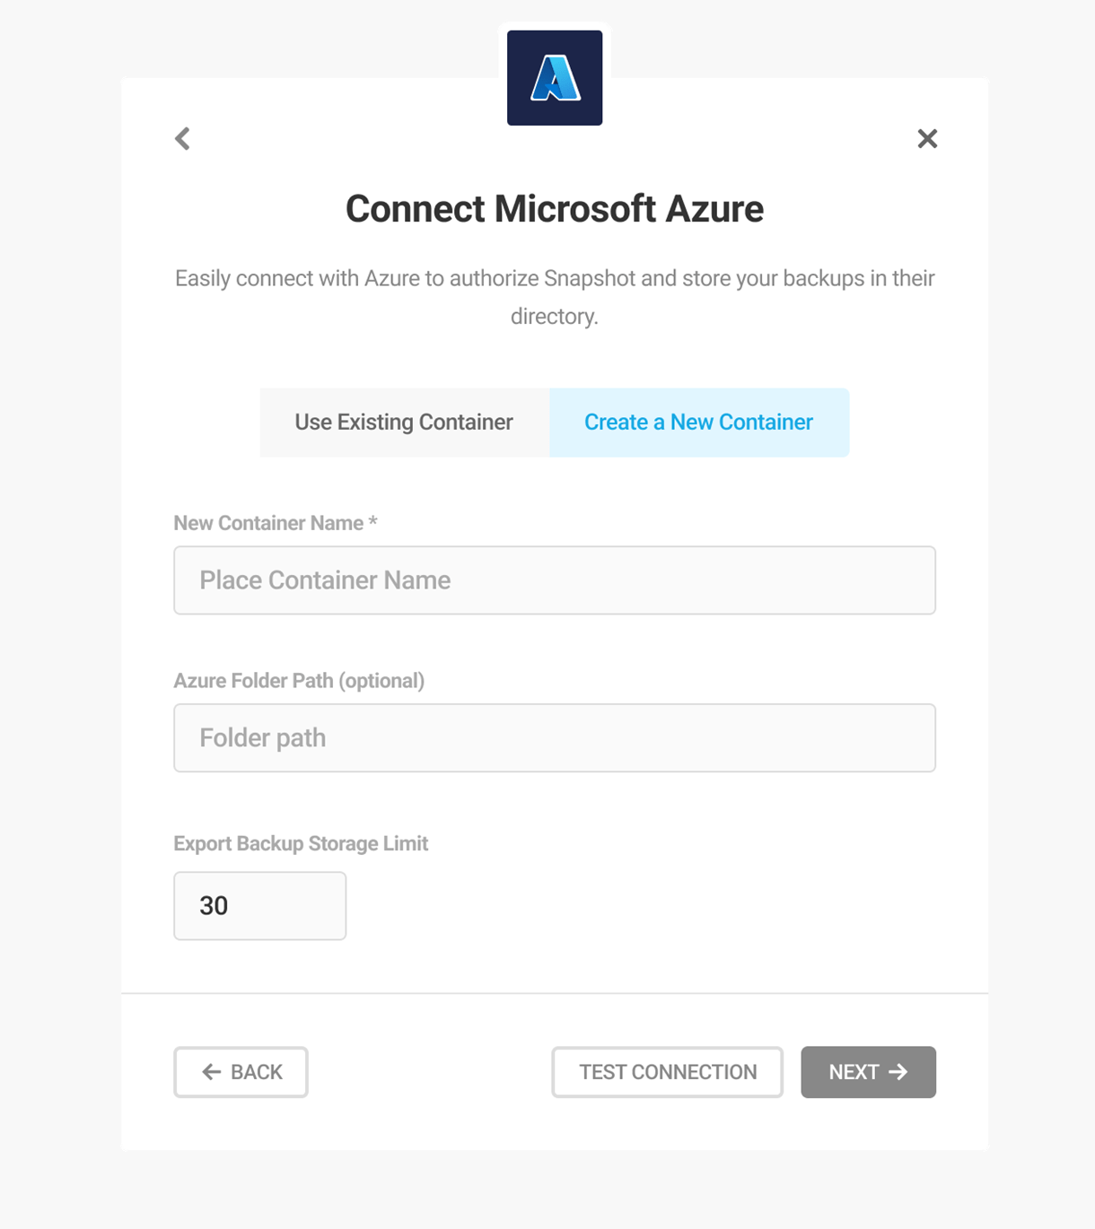Click the Export Backup Storage Limit label

pyautogui.click(x=301, y=844)
